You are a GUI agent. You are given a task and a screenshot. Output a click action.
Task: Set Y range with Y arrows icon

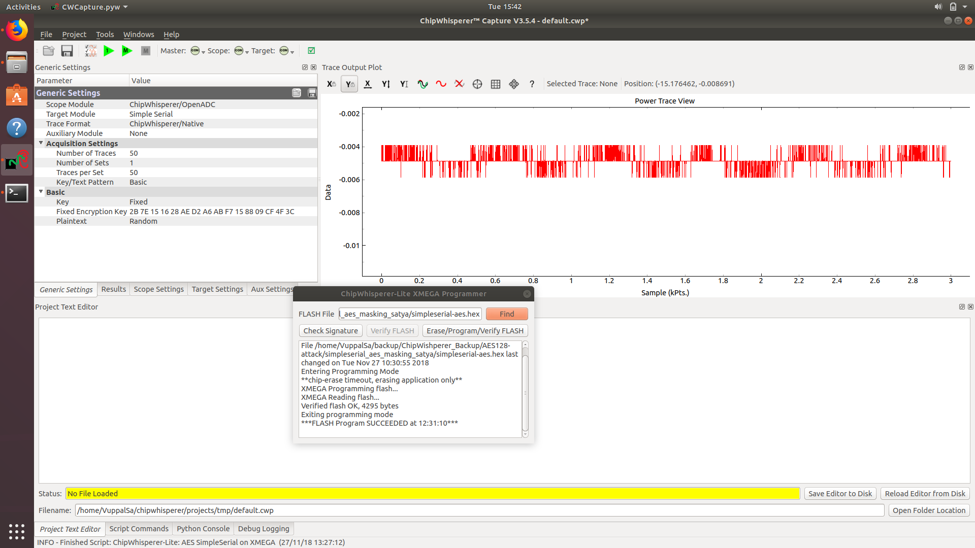tap(386, 84)
